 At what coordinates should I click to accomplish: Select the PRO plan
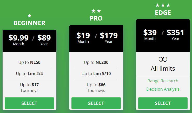point(96,103)
